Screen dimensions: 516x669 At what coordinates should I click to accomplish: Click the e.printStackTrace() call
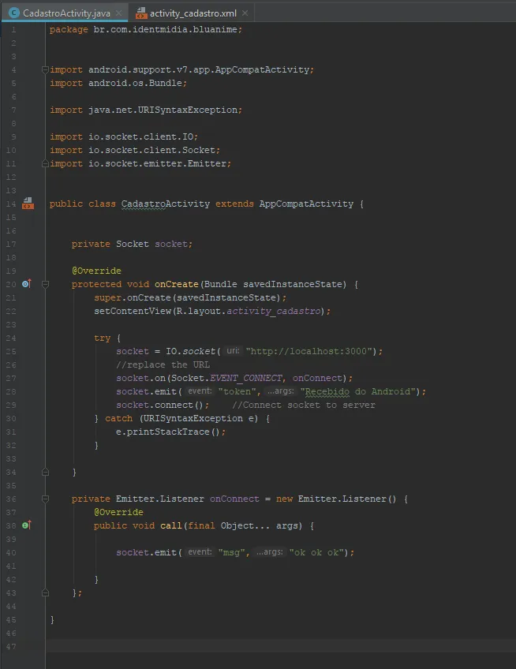pos(170,432)
